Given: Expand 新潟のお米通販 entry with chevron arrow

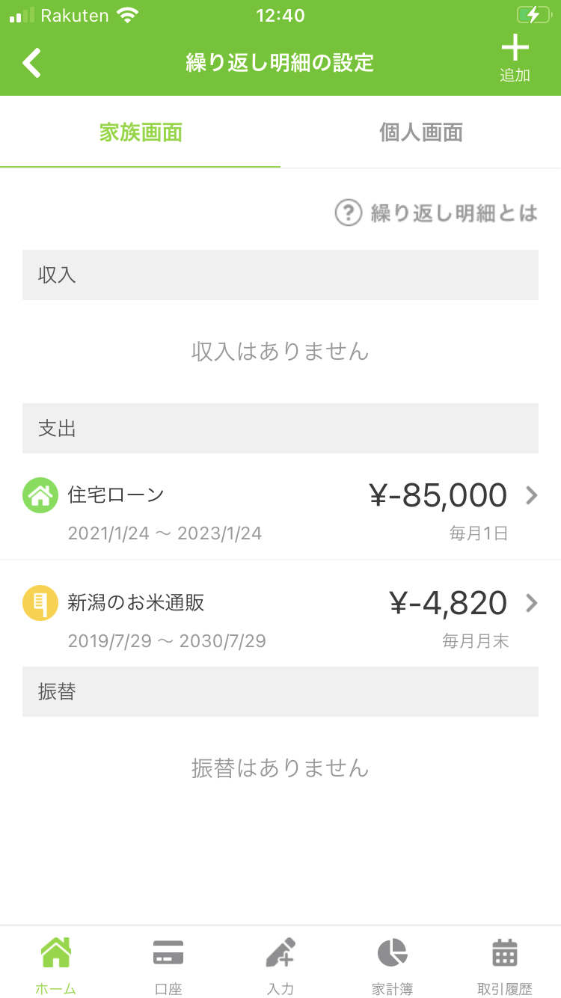Looking at the screenshot, I should [532, 603].
